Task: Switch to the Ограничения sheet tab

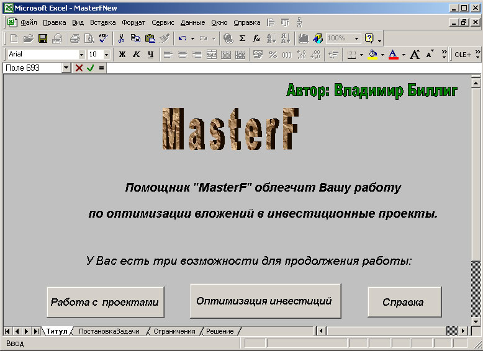Action: coord(174,331)
